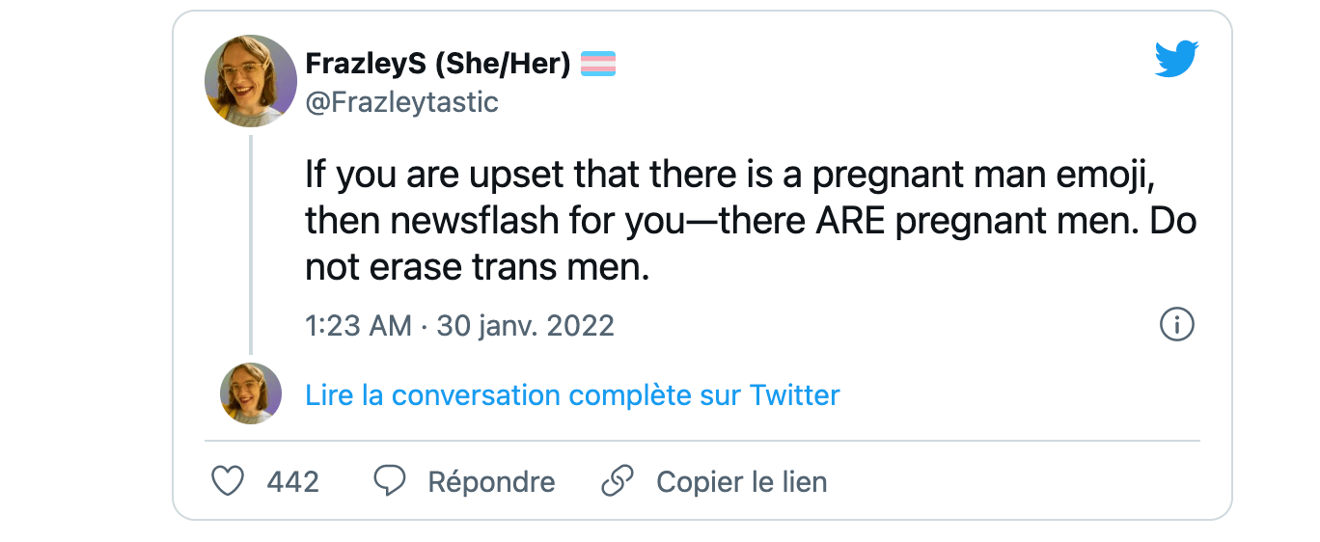
Task: Open "Lire la conversation complète sur Twitter"
Action: point(572,395)
